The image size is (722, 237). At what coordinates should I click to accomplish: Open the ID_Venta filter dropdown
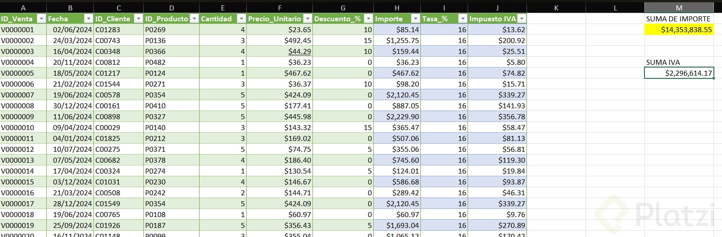[x=41, y=19]
